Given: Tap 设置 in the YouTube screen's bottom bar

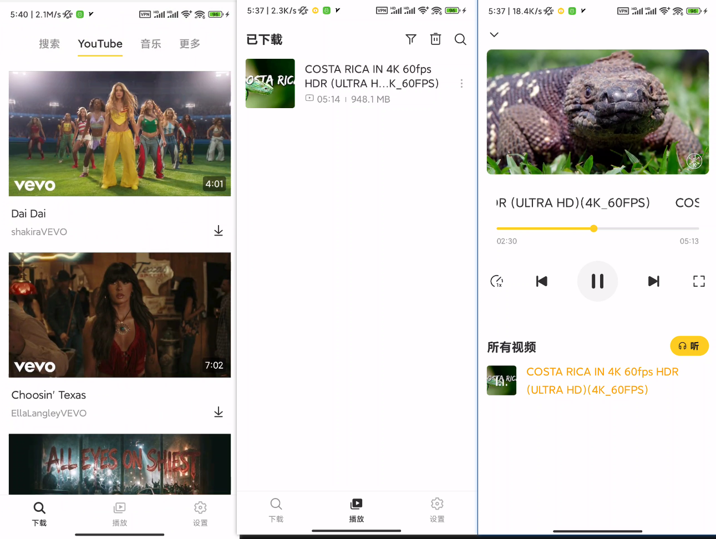Looking at the screenshot, I should point(200,514).
